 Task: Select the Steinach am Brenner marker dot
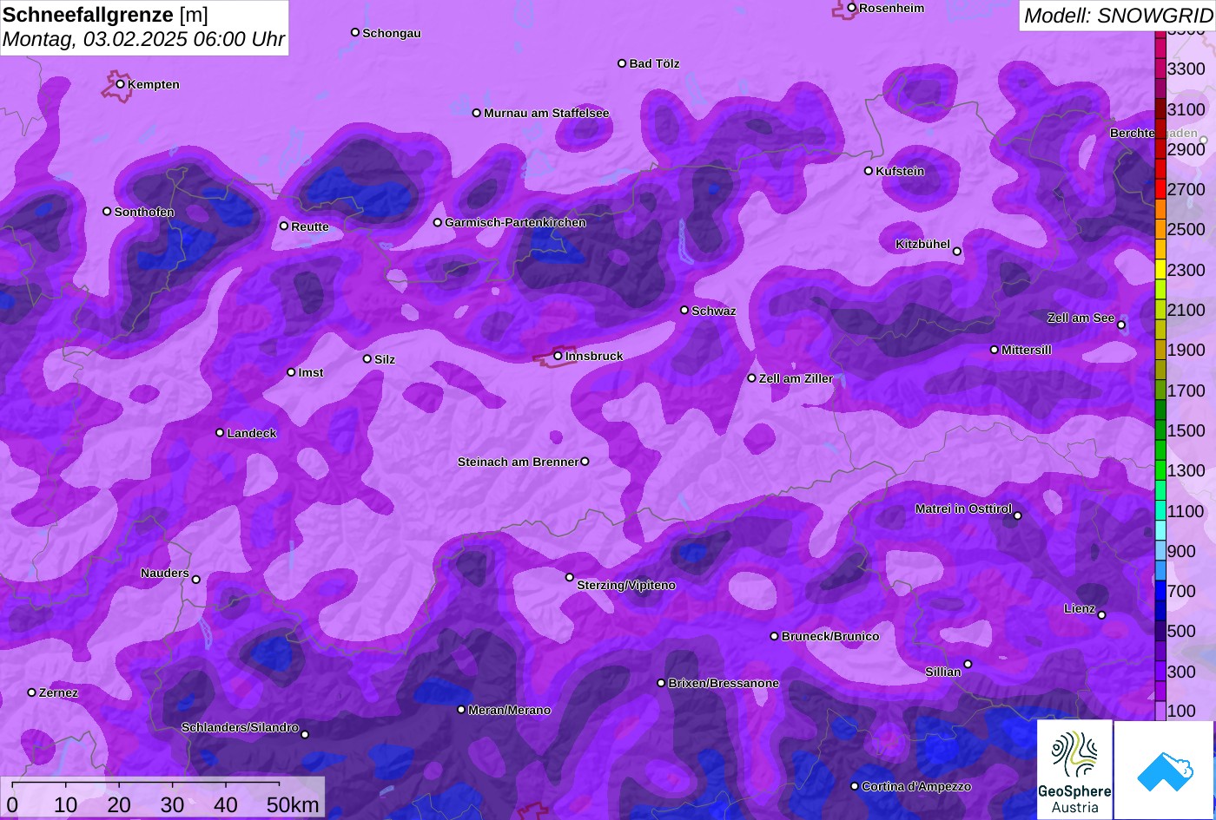(x=585, y=462)
